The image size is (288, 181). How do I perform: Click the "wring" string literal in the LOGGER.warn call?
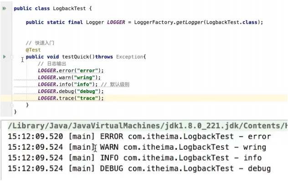click(84, 78)
